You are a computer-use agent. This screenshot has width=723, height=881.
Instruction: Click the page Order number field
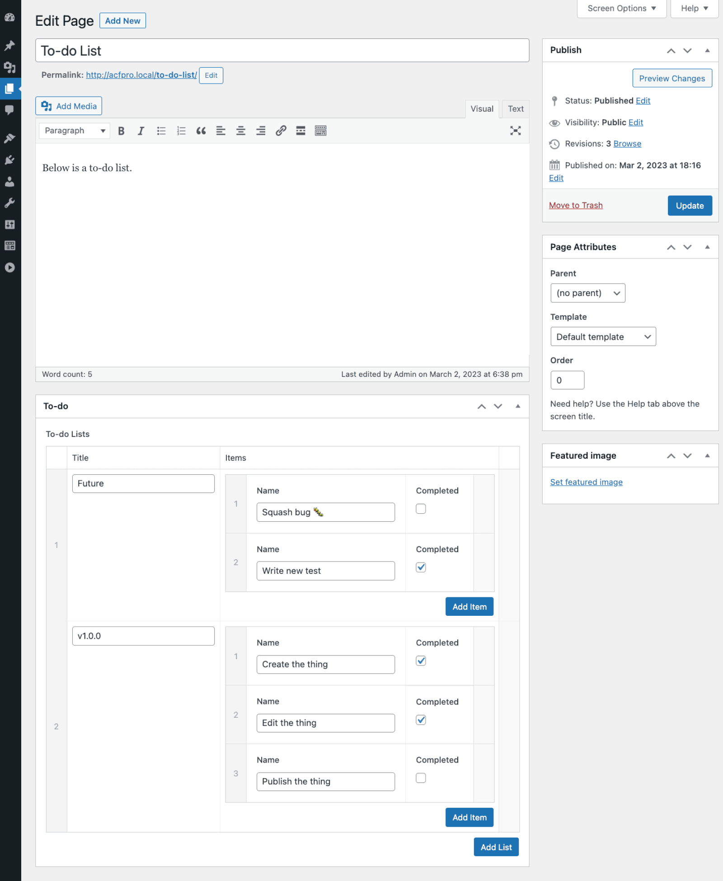click(567, 380)
